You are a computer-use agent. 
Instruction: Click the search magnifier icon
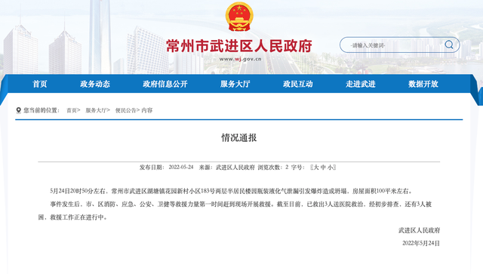[x=449, y=45]
